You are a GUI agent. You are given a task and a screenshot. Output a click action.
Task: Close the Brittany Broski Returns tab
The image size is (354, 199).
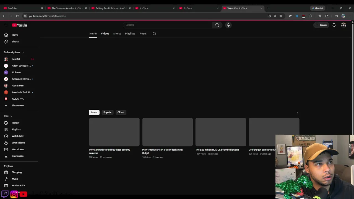[x=130, y=8]
